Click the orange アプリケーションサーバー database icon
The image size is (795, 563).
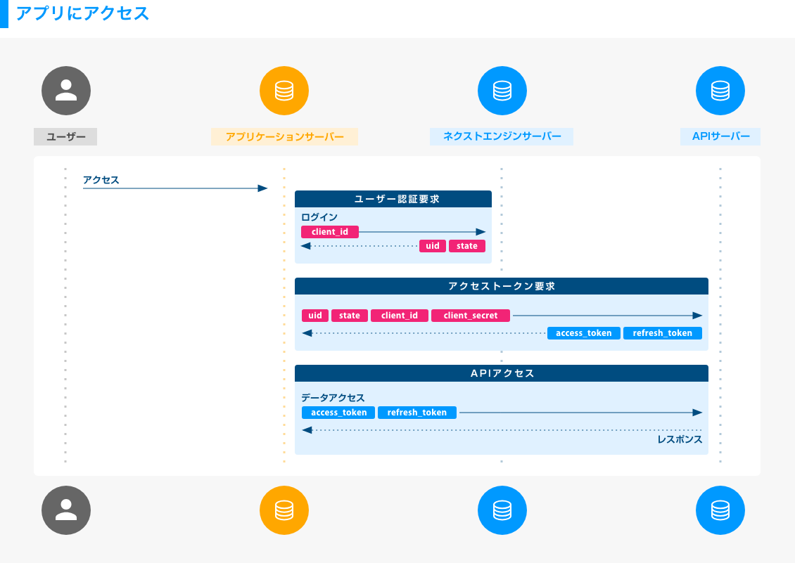coord(284,90)
